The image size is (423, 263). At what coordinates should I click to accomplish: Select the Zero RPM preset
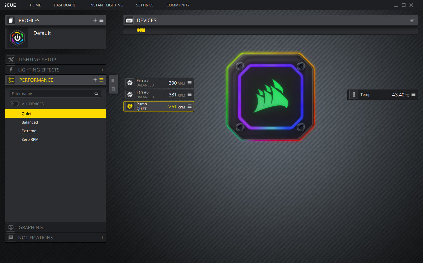(x=55, y=139)
